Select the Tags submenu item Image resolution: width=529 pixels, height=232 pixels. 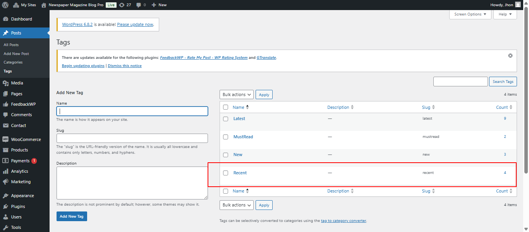8,71
